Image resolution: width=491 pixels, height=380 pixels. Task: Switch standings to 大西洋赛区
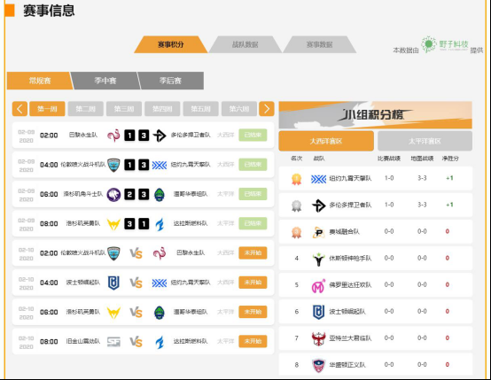coord(326,141)
